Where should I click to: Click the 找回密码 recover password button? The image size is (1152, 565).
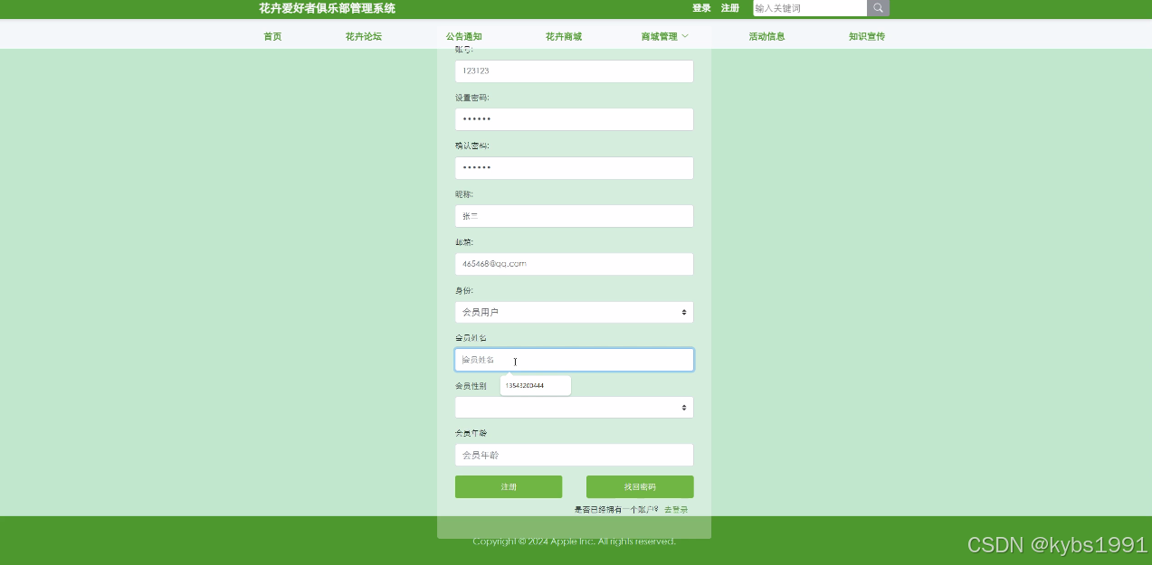click(x=640, y=487)
